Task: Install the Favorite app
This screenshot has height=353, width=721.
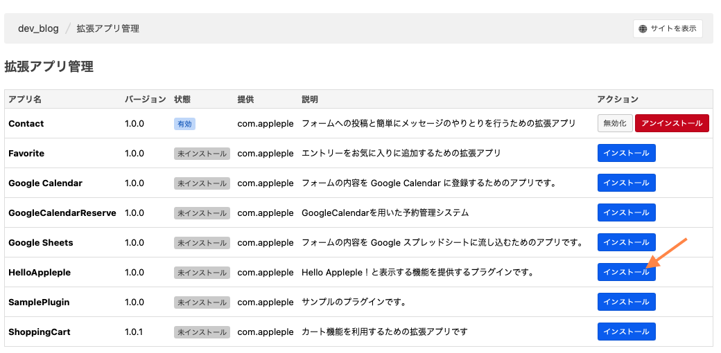Action: click(x=626, y=154)
